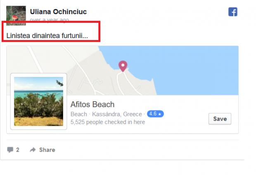Click the comment bubble icon

10,150
